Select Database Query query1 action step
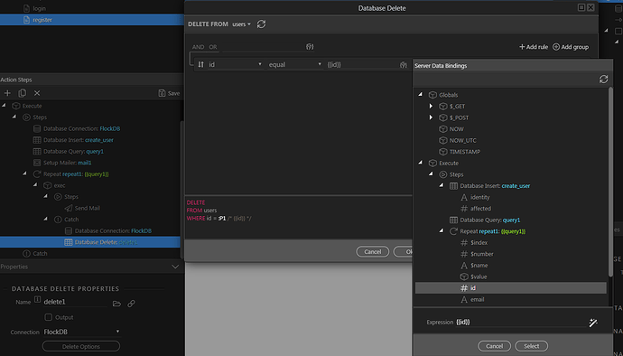The width and height of the screenshot is (623, 356). (x=73, y=151)
